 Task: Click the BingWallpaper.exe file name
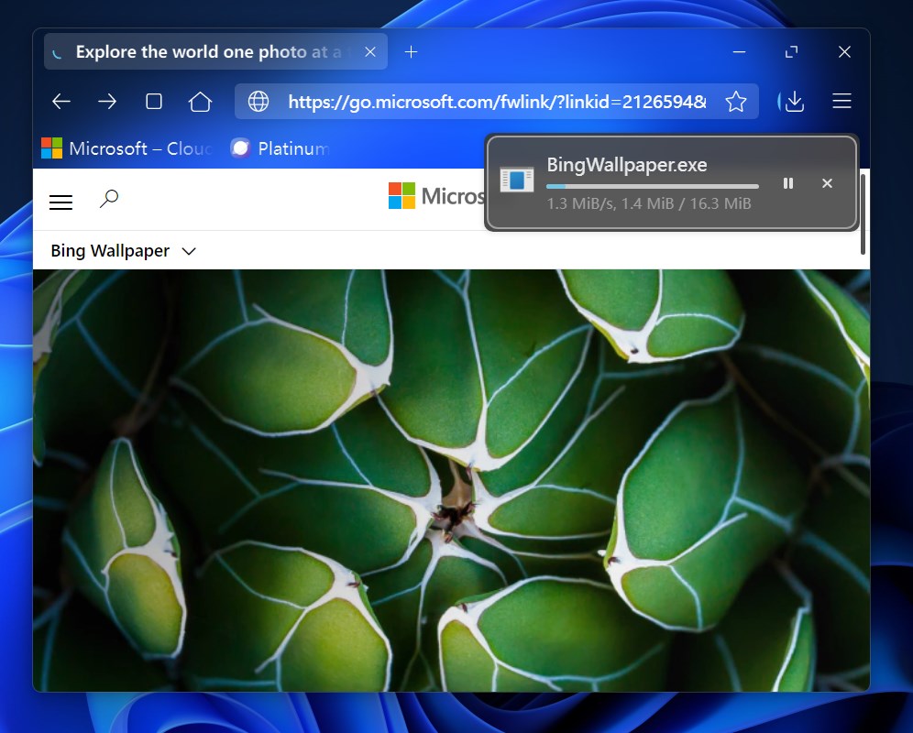coord(626,165)
